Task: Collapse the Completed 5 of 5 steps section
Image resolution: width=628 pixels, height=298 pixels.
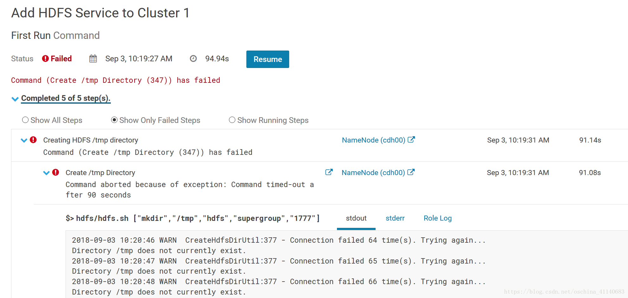Action: (15, 99)
